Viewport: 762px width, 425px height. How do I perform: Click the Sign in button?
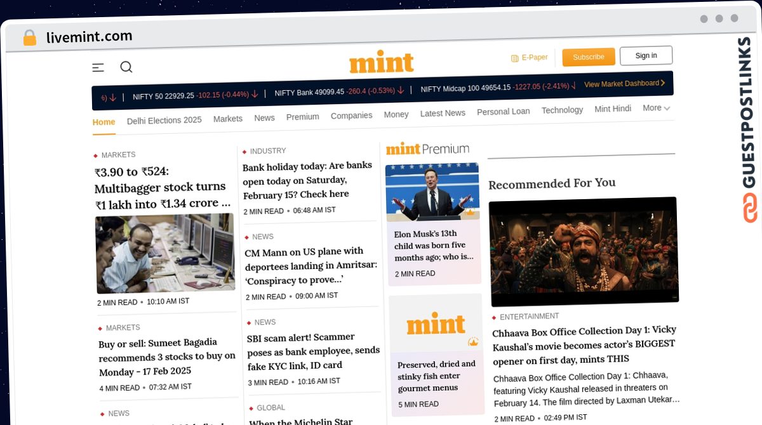click(646, 56)
